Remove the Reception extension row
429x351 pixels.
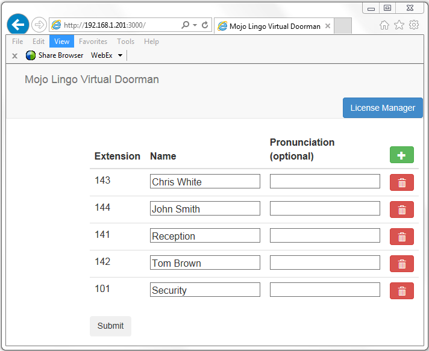point(401,237)
